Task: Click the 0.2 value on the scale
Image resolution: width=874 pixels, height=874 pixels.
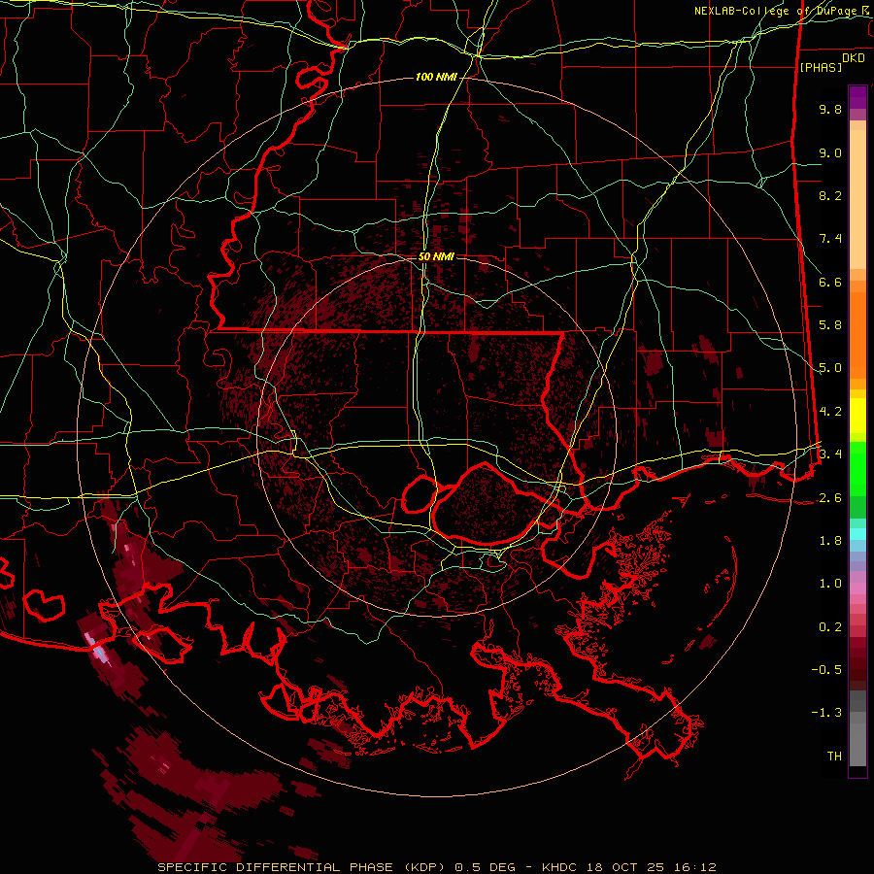Action: pos(830,627)
